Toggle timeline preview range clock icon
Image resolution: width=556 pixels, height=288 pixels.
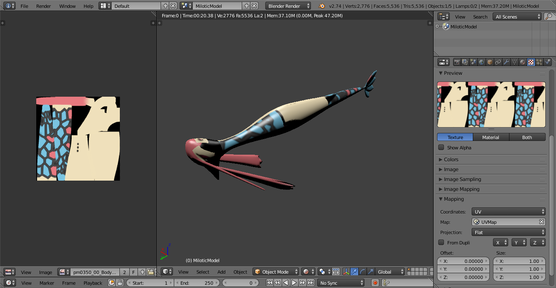pyautogui.click(x=111, y=283)
